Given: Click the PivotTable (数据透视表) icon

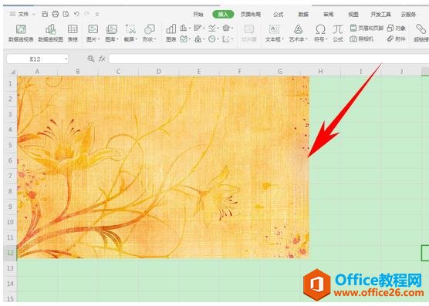Looking at the screenshot, I should click(21, 29).
